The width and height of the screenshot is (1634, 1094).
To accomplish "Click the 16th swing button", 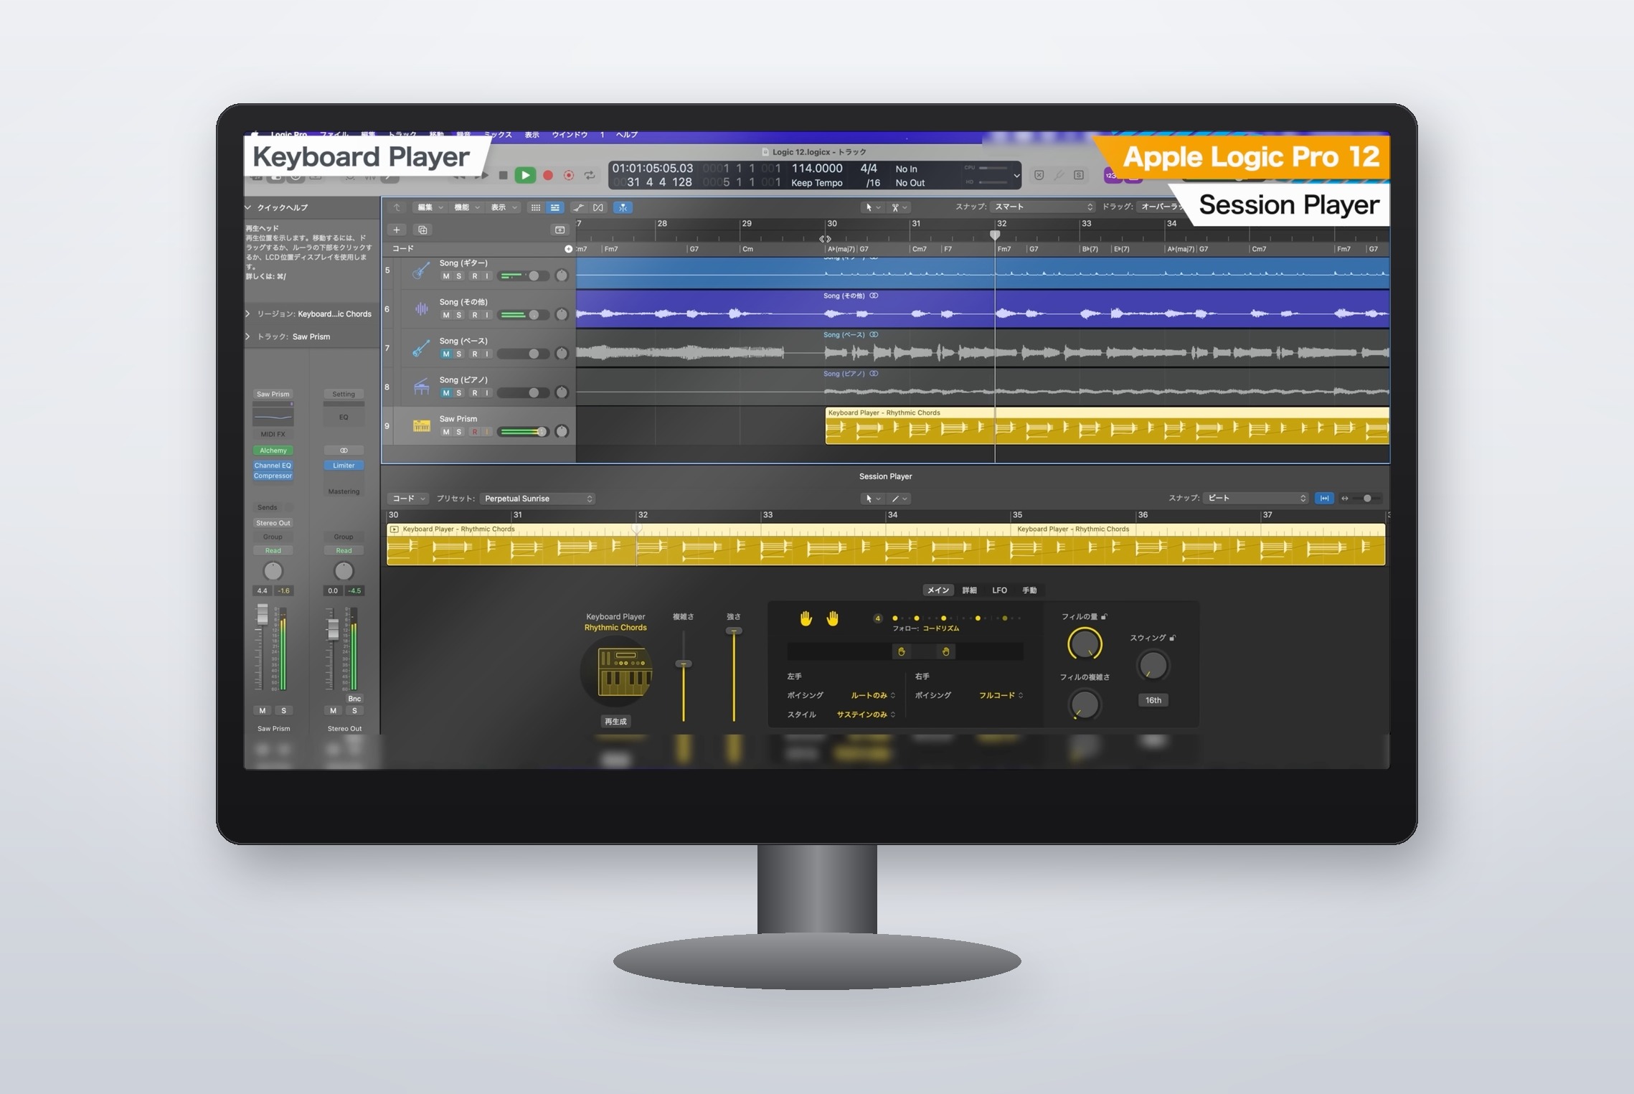I will (1153, 700).
